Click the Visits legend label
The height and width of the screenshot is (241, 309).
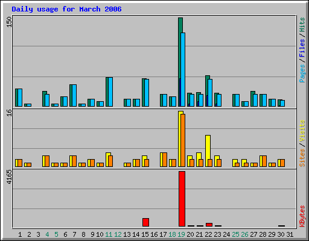click(x=302, y=131)
